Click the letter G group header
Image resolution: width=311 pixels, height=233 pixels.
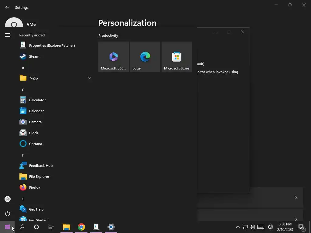pos(23,199)
